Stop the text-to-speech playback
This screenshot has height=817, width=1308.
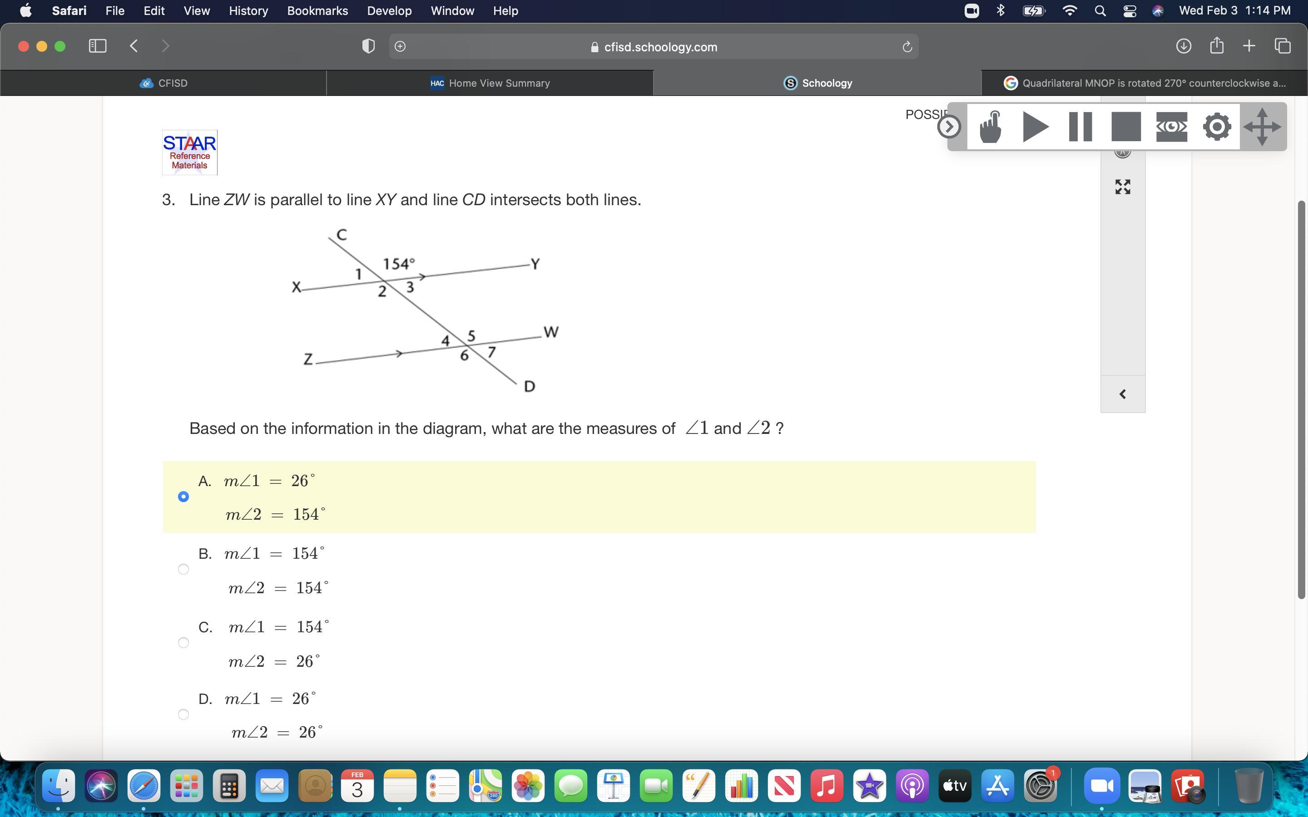1126,127
